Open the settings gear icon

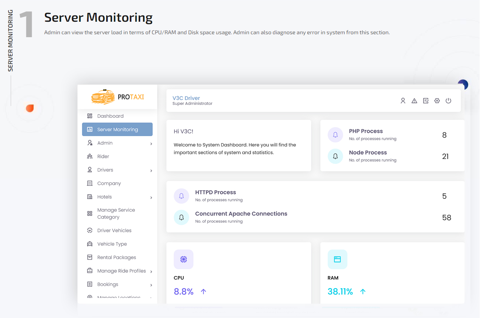click(x=437, y=100)
